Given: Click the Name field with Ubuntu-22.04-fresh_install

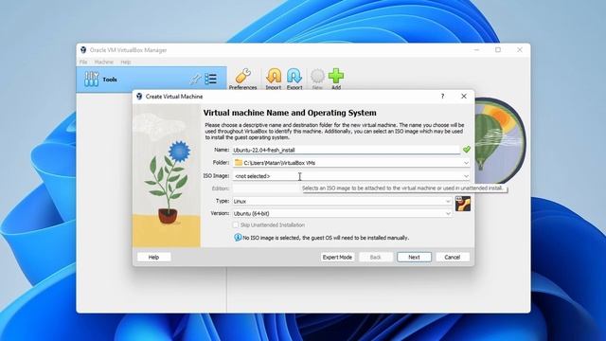Looking at the screenshot, I should 346,150.
